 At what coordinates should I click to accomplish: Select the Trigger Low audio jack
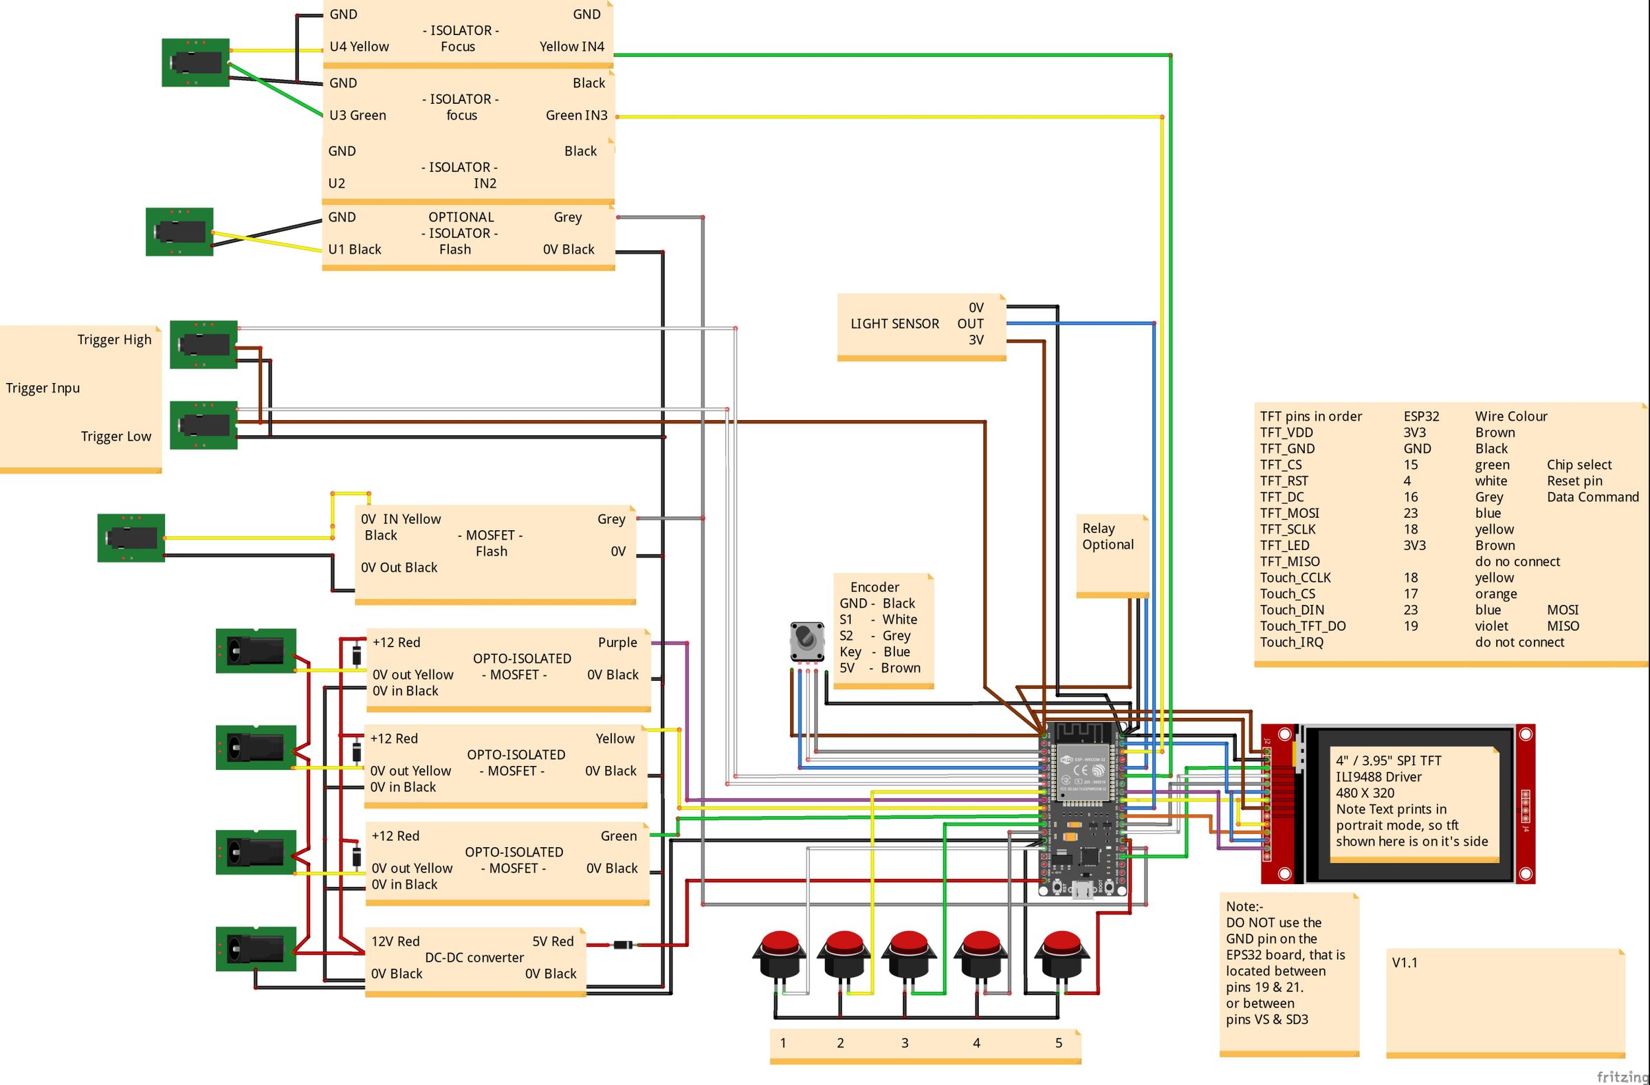(x=203, y=424)
